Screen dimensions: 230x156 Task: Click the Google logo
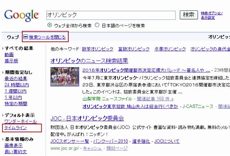click(x=22, y=15)
